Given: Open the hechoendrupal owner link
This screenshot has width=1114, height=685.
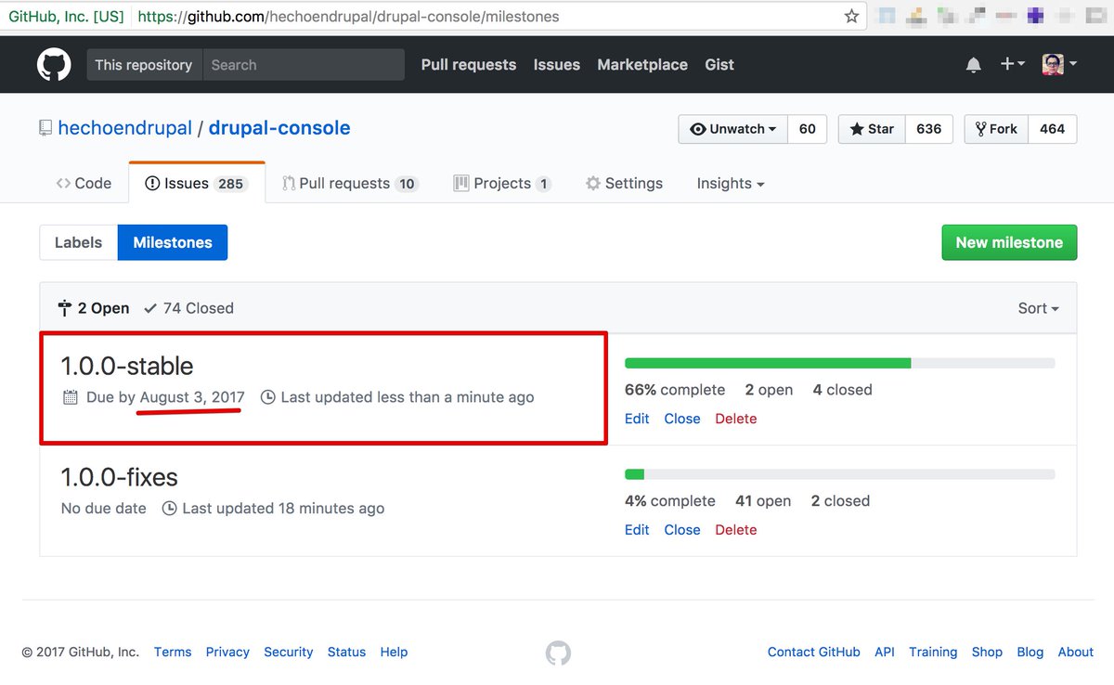Looking at the screenshot, I should [x=124, y=128].
